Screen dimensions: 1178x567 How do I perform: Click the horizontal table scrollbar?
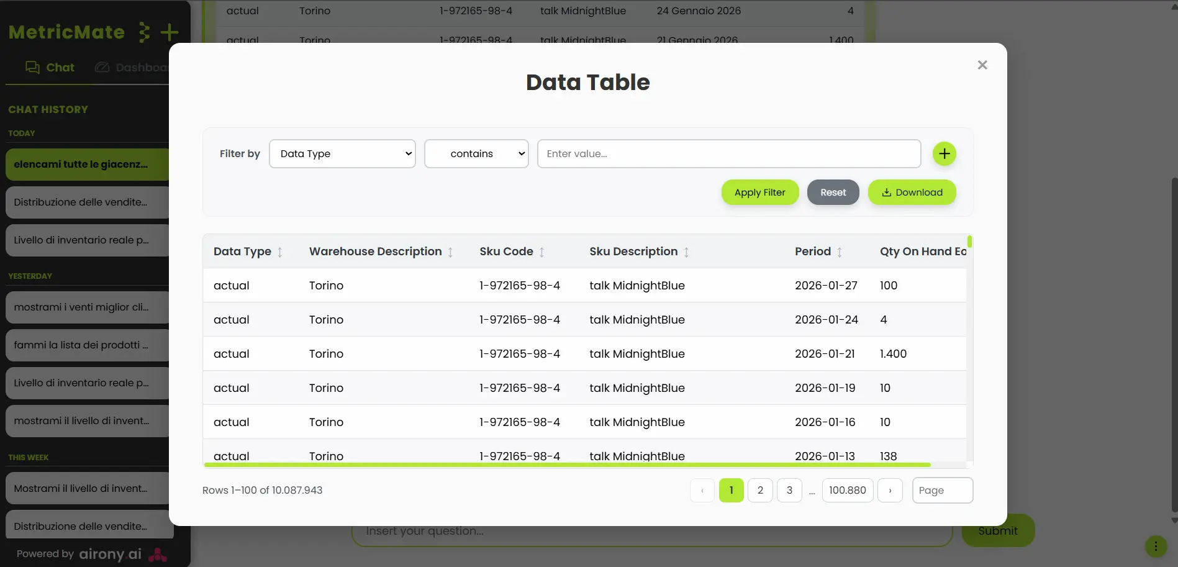pos(568,465)
